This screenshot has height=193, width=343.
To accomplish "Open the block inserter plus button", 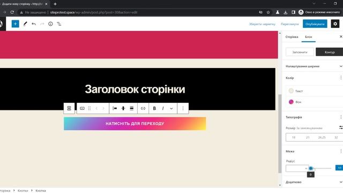I will (16, 24).
